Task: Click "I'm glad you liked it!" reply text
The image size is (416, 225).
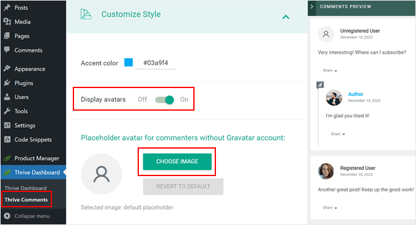Action: [x=347, y=116]
